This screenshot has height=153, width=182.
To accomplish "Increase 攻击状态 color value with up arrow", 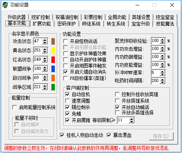I will pyautogui.click(x=45, y=40).
